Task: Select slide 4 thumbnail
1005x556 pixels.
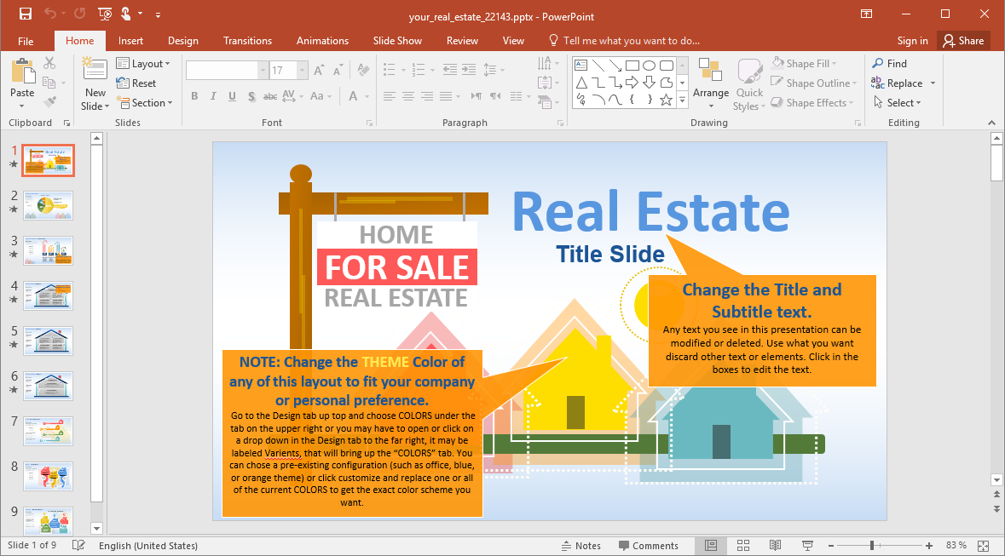Action: (48, 295)
